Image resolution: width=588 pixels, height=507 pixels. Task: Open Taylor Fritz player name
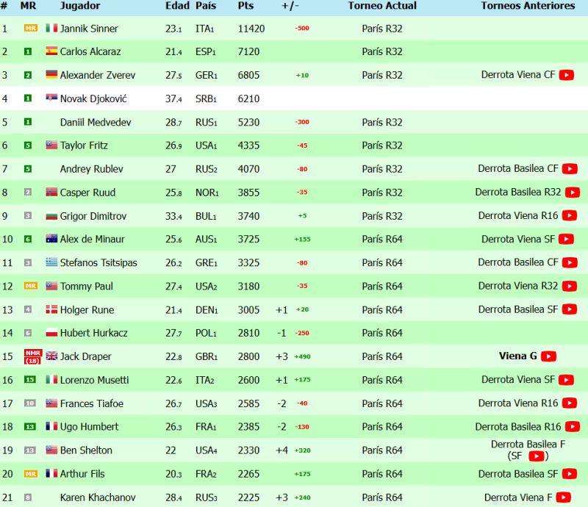click(84, 145)
